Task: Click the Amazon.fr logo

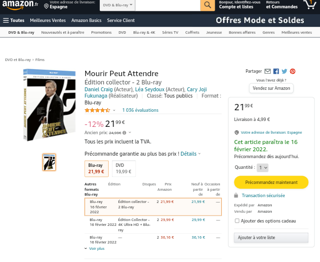Action: pos(20,4)
